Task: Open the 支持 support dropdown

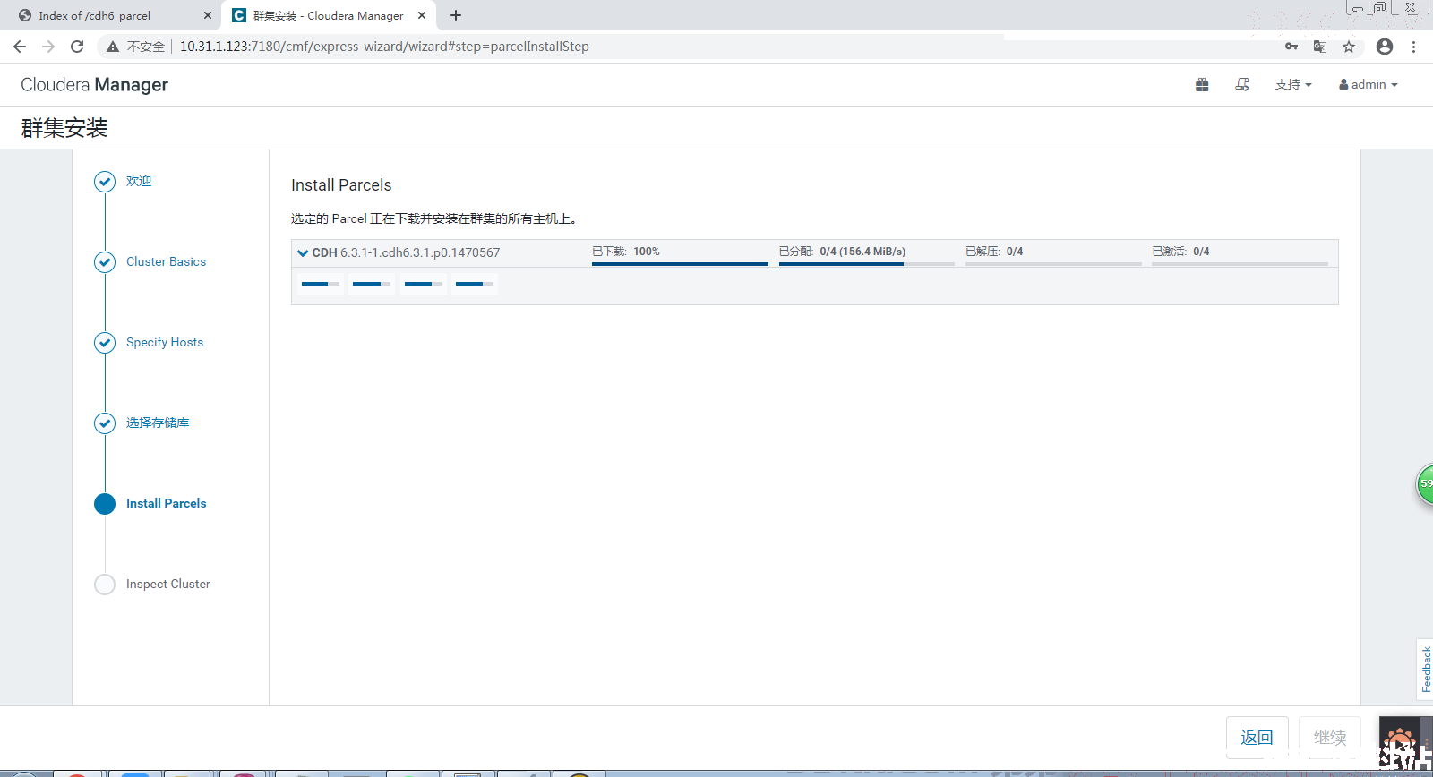Action: pos(1293,84)
